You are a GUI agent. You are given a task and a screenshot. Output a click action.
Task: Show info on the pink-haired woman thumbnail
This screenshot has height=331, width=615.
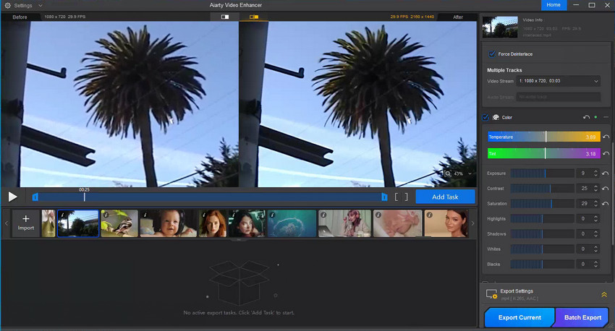(x=323, y=215)
